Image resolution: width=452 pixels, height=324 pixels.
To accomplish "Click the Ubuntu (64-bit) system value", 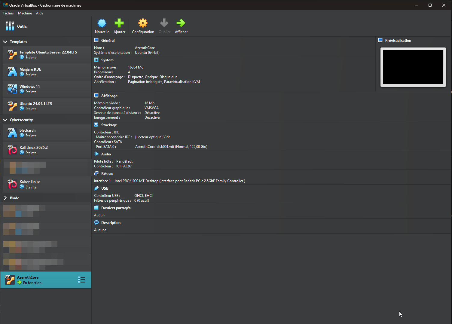I will (147, 53).
